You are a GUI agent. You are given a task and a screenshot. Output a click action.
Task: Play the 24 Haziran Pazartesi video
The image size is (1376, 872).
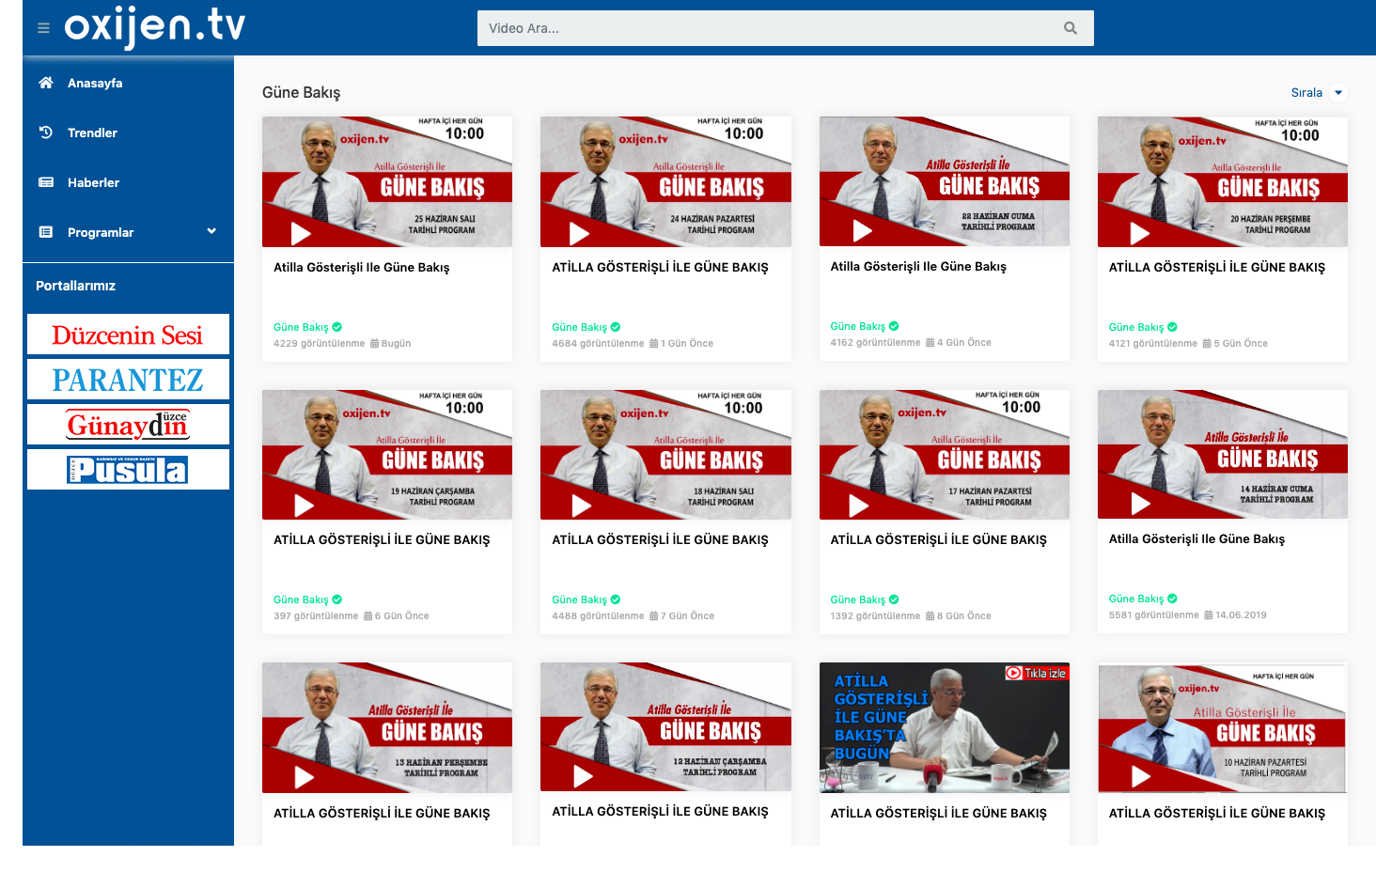click(x=579, y=232)
